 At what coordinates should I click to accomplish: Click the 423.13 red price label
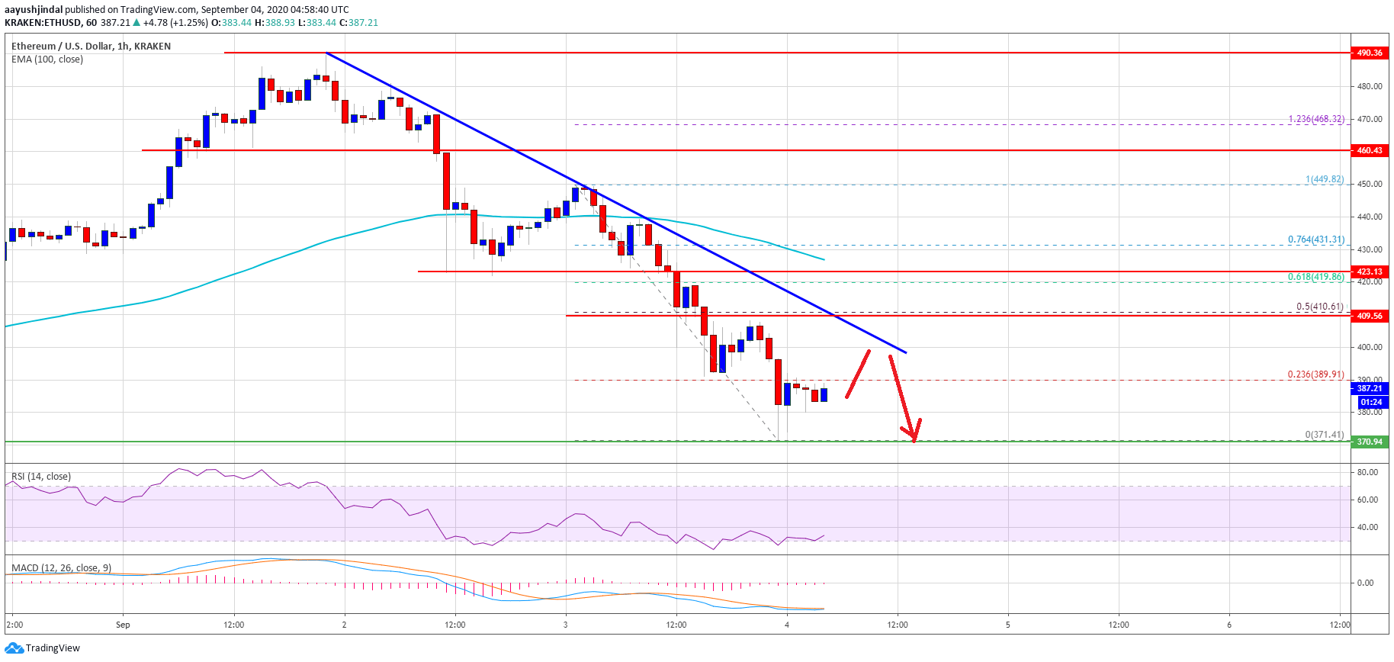1370,272
